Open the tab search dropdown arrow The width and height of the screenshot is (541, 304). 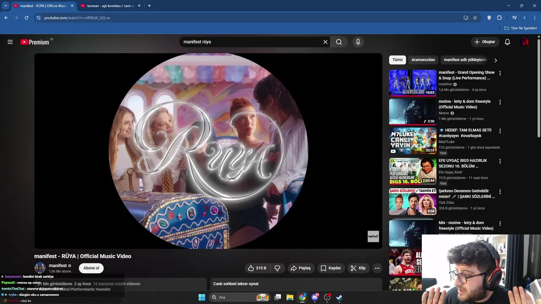(x=5, y=6)
